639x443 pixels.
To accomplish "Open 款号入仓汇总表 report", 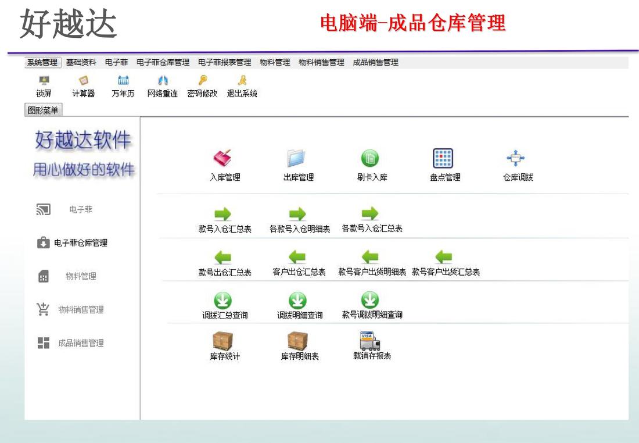I will pyautogui.click(x=224, y=214).
